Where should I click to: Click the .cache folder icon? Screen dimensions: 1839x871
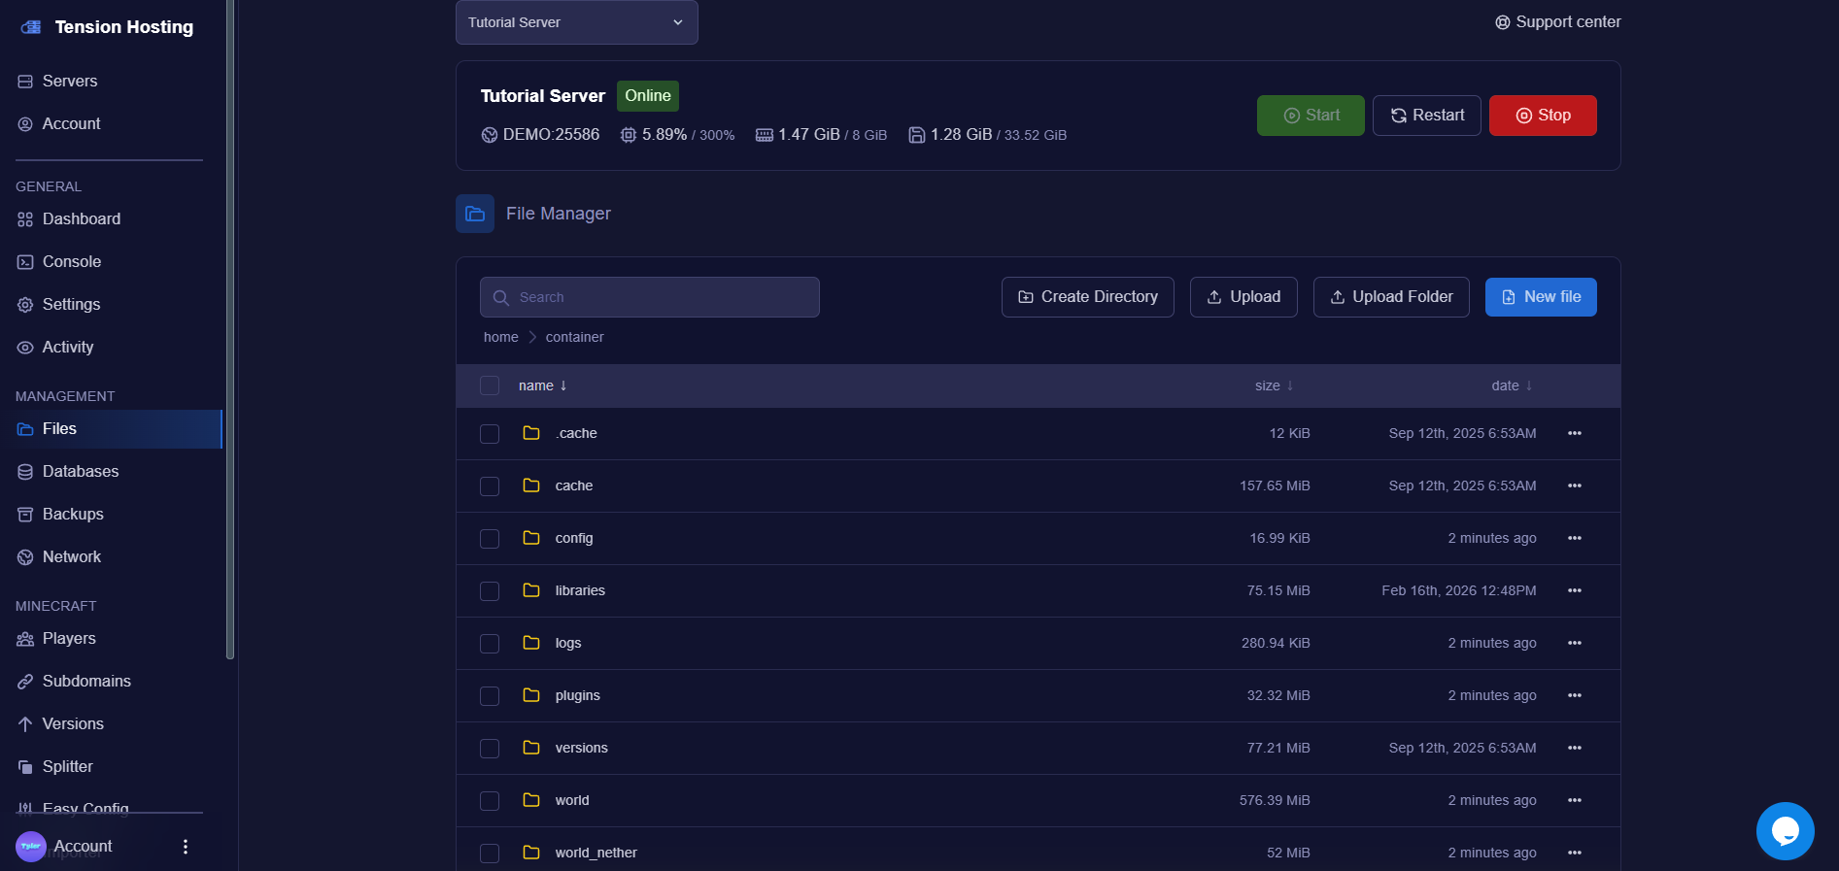[531, 433]
